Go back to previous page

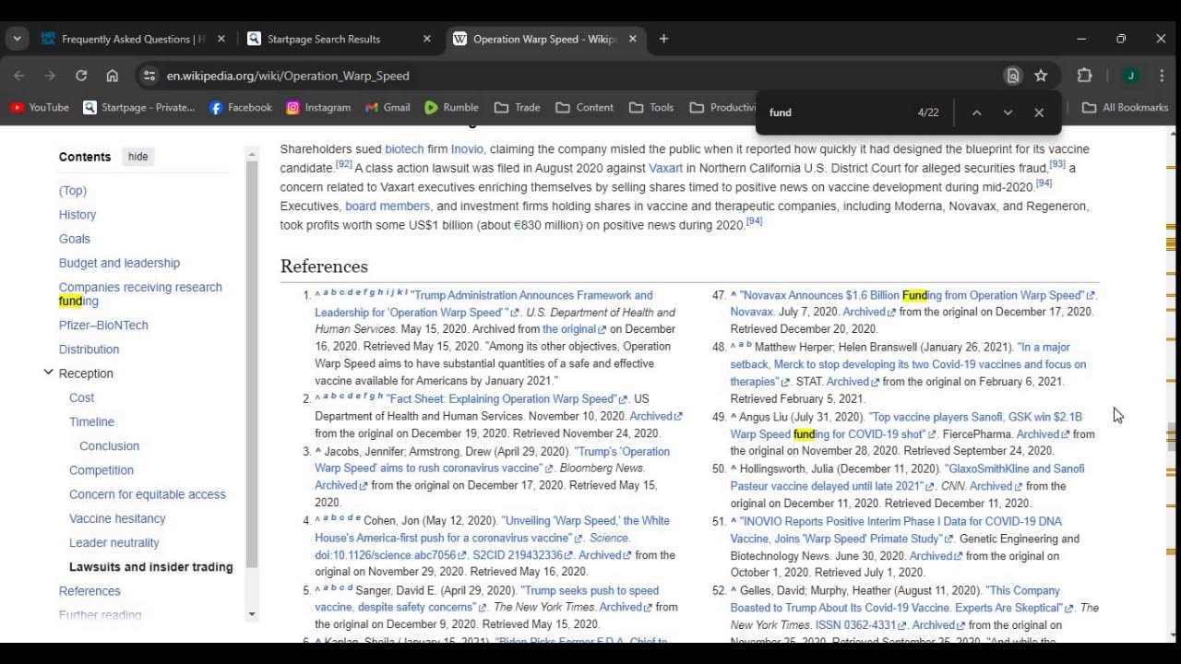pyautogui.click(x=19, y=76)
